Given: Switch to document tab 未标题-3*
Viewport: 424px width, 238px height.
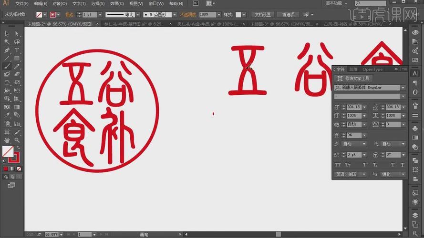Looking at the screenshot, I should click(281, 24).
